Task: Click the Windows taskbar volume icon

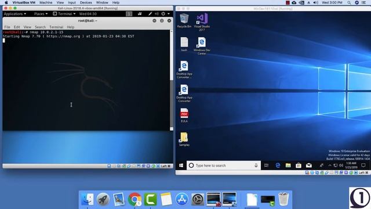Action: coord(341,165)
